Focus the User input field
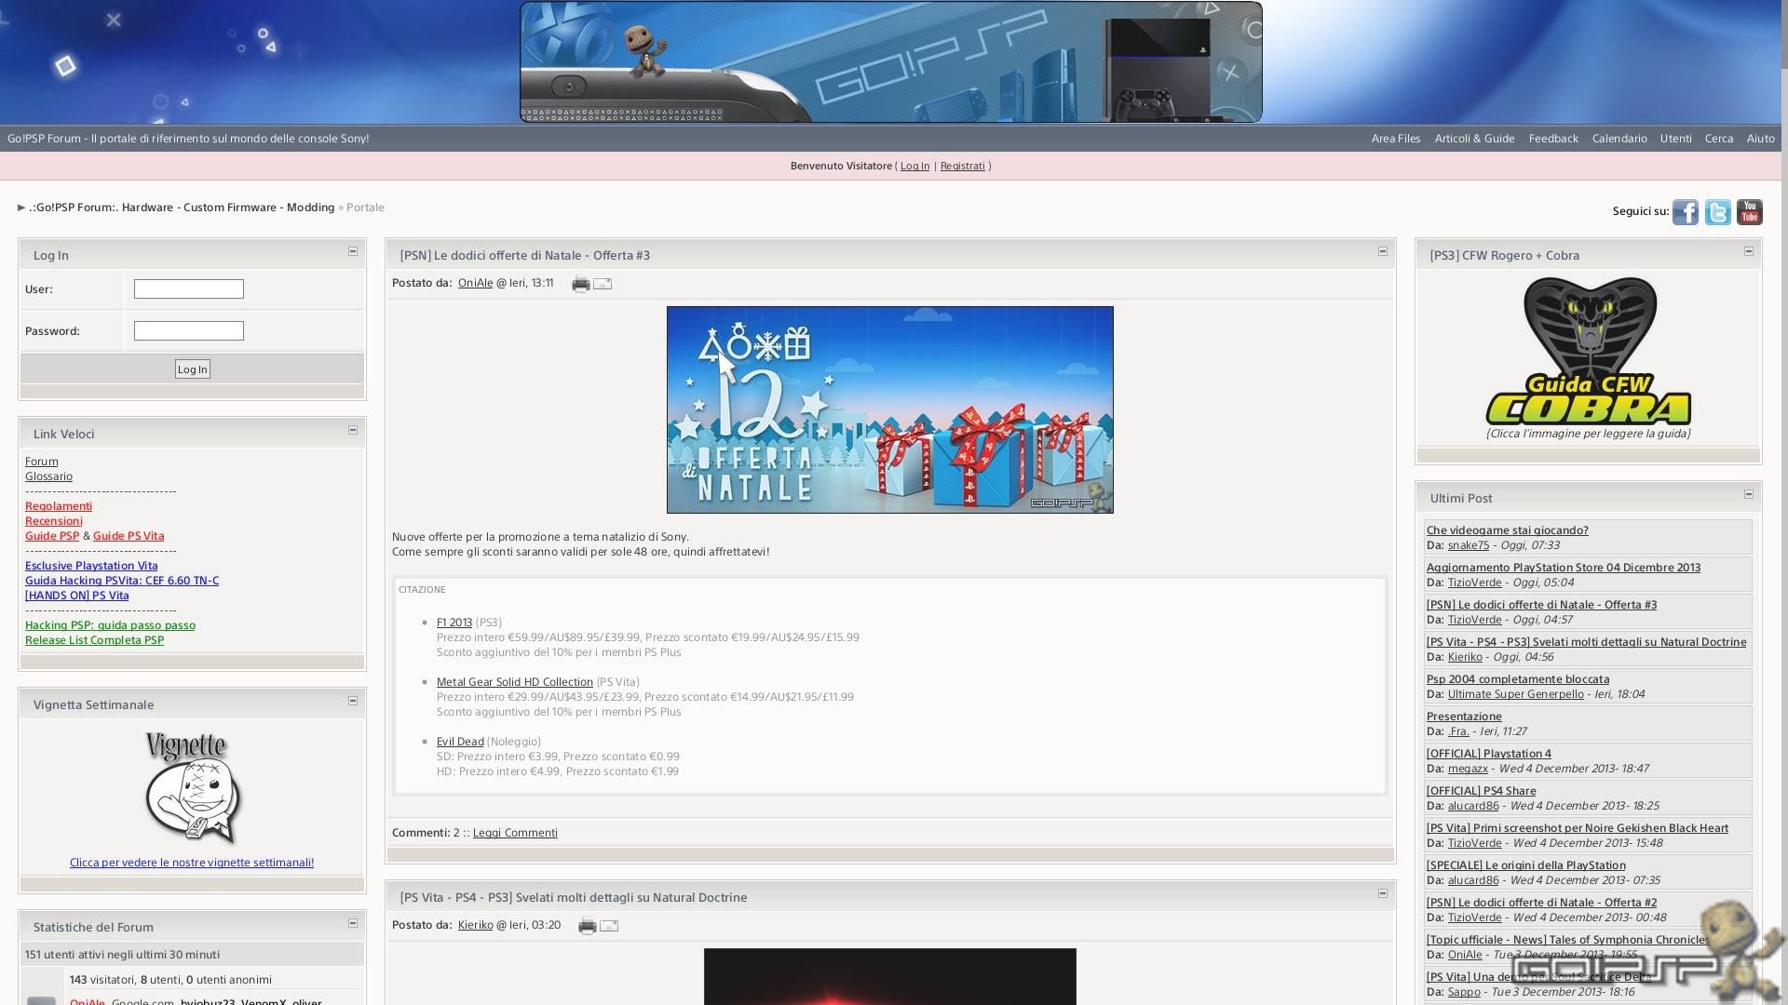Image resolution: width=1788 pixels, height=1005 pixels. click(189, 289)
